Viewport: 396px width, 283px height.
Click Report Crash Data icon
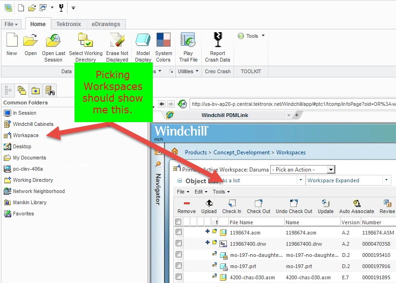(218, 40)
